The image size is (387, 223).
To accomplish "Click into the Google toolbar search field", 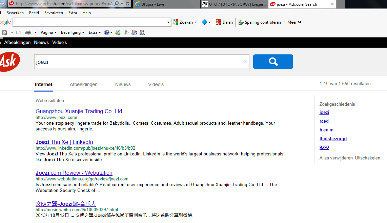I will tap(89, 22).
